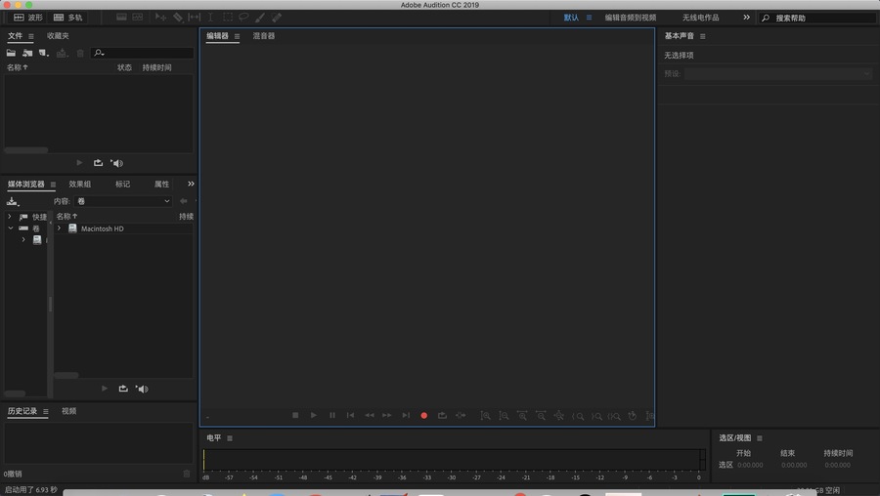
Task: Open file icon in 文件 panel
Action: (x=11, y=53)
